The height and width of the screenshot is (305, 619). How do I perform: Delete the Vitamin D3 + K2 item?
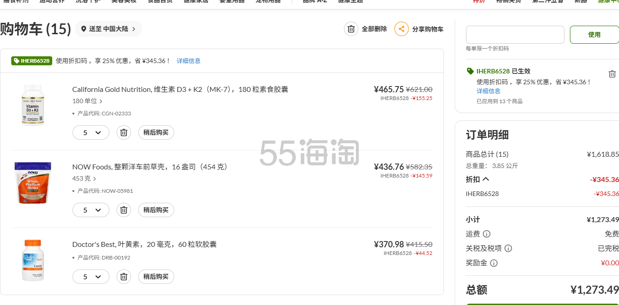124,132
